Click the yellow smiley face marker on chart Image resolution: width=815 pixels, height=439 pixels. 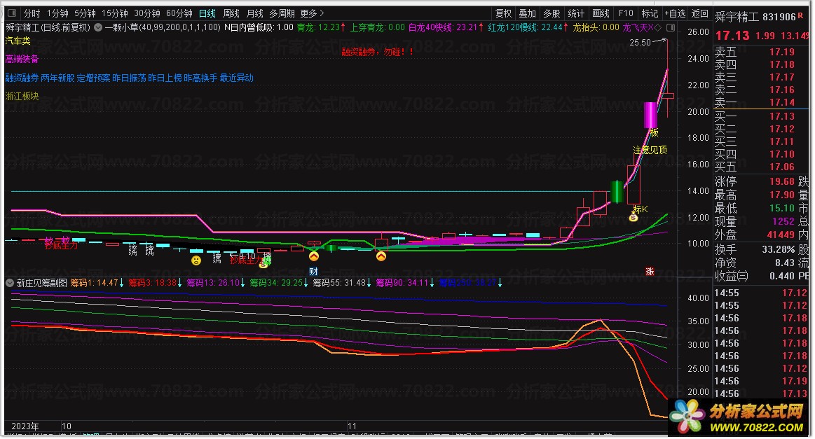tap(196, 260)
